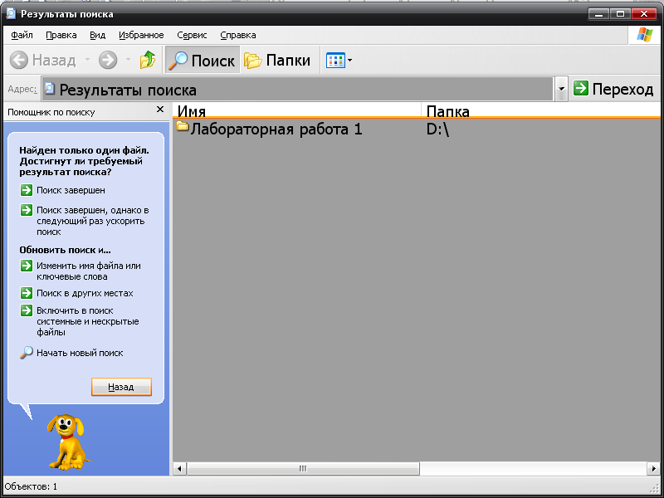Open the Сервис menu
664x498 pixels.
(192, 35)
